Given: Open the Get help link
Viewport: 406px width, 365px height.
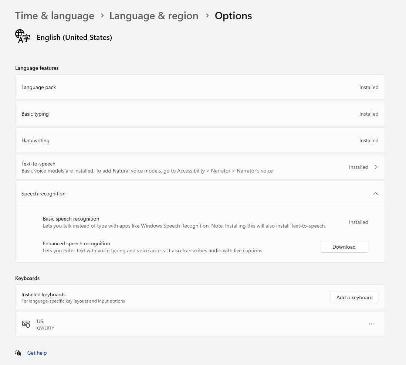Looking at the screenshot, I should [37, 353].
